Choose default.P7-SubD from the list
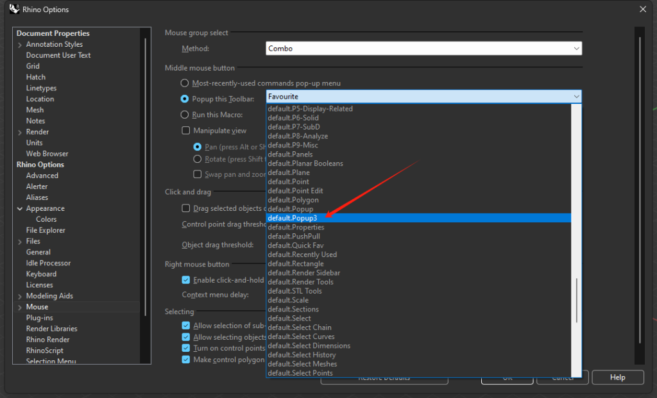The image size is (657, 398). tap(418, 127)
